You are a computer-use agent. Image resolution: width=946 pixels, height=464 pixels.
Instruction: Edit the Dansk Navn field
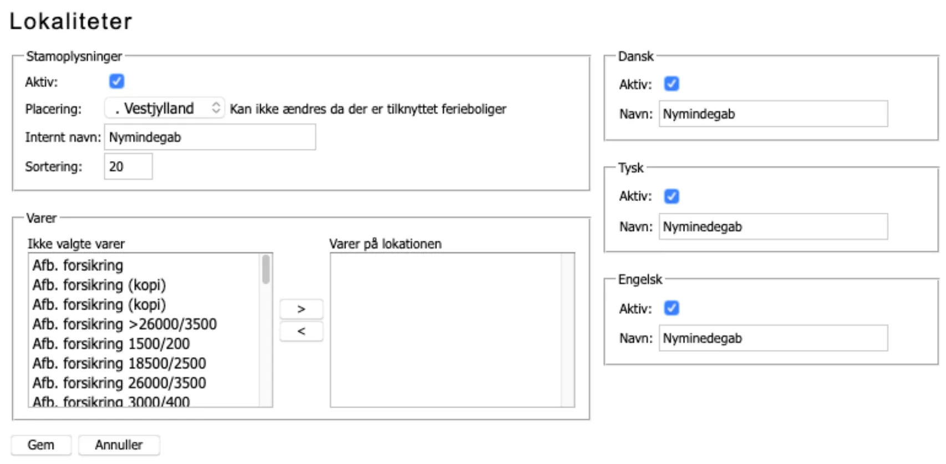tap(773, 114)
